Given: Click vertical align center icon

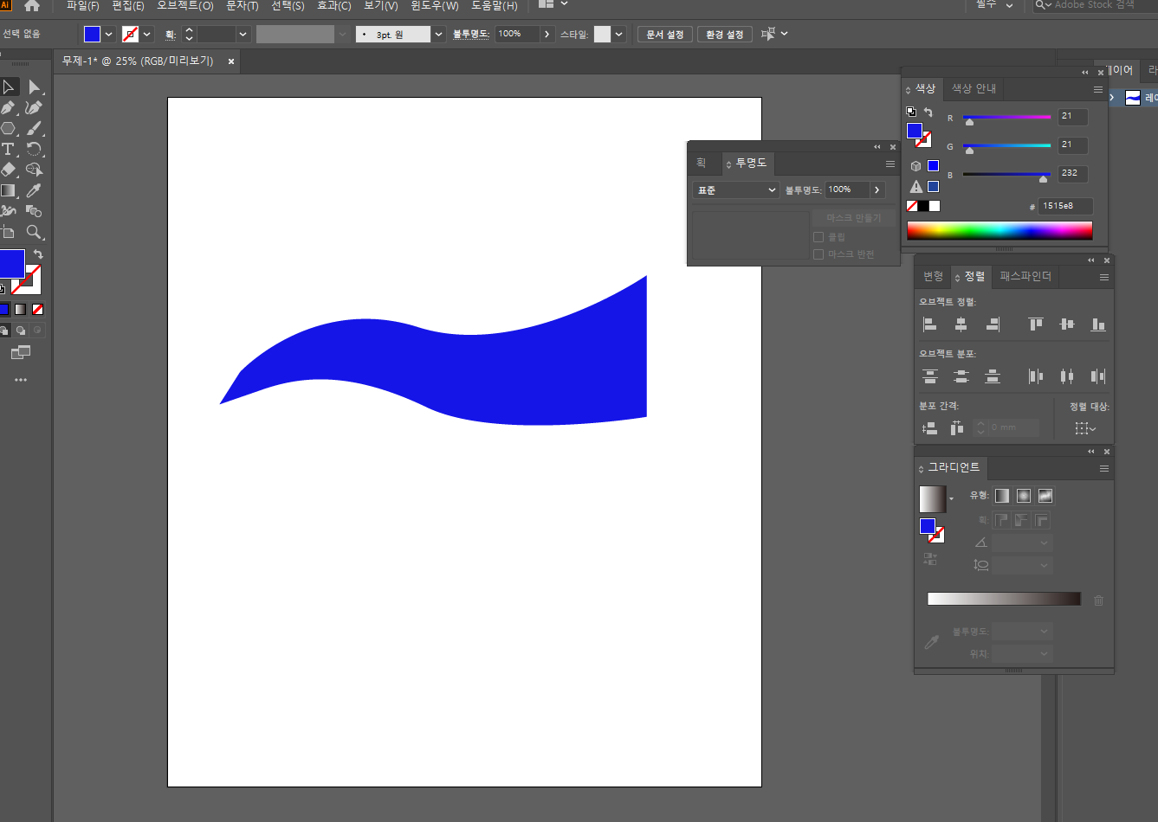Looking at the screenshot, I should point(1067,324).
